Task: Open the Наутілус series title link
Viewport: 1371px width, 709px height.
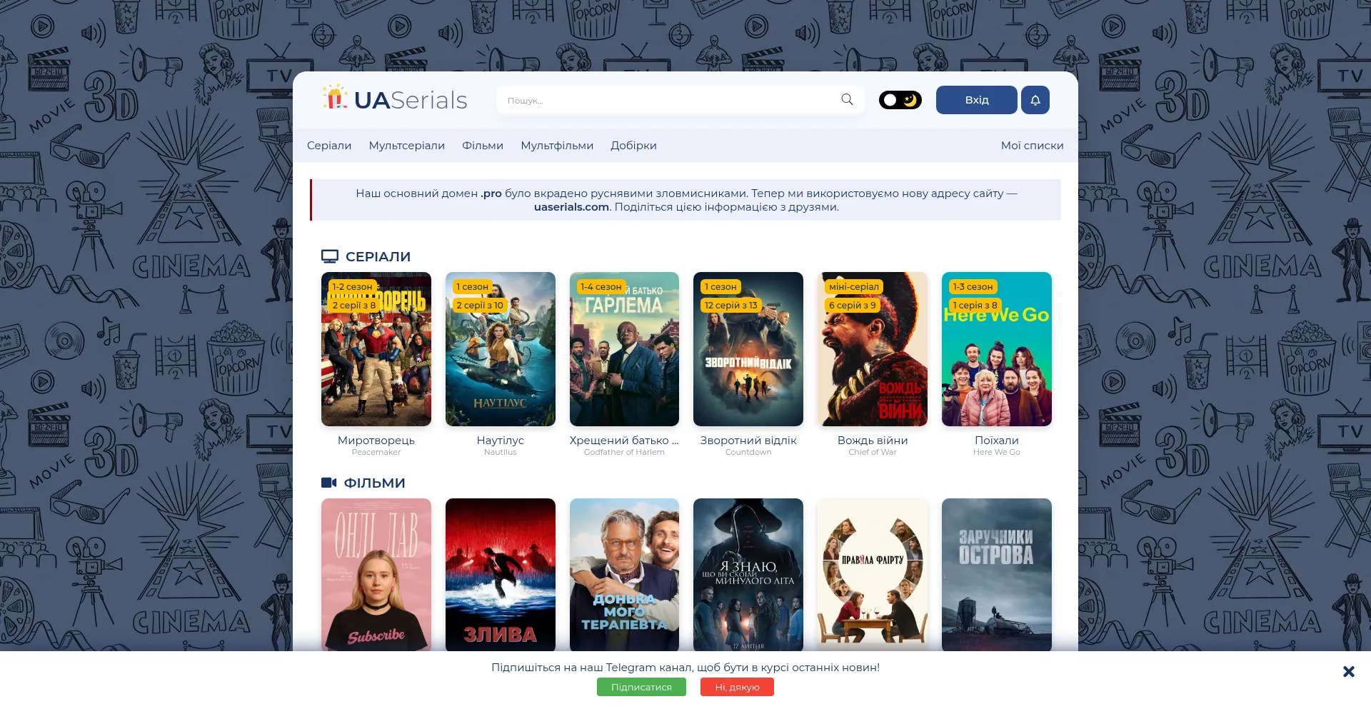Action: point(500,441)
